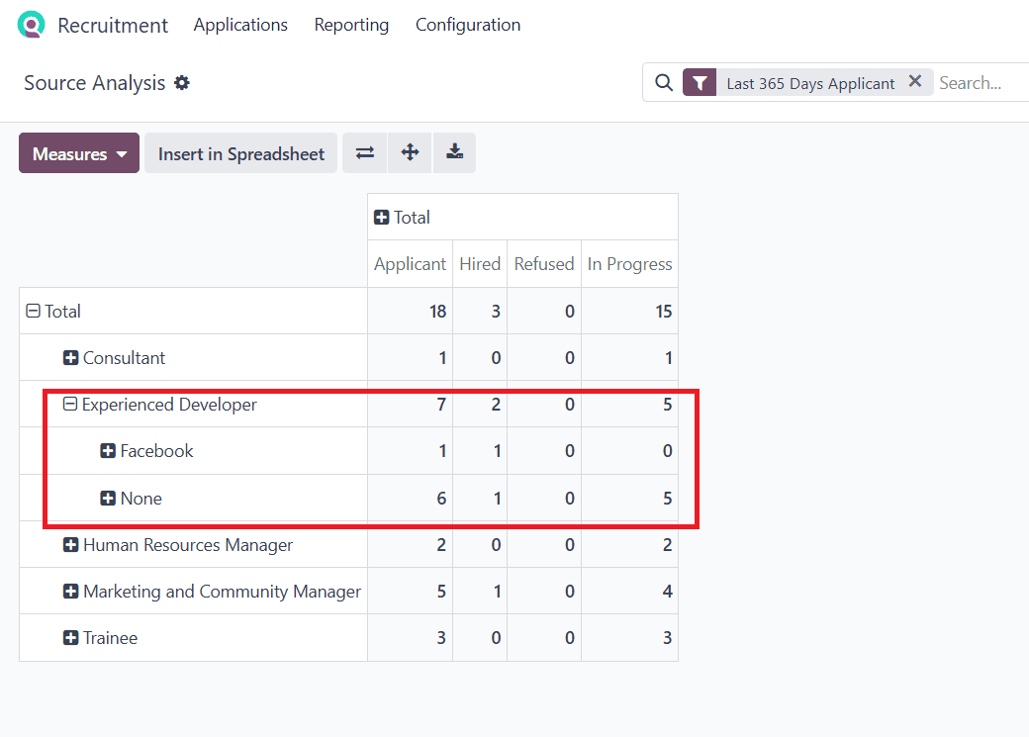1029x737 pixels.
Task: Expand all with the four-arrows icon
Action: click(x=411, y=153)
